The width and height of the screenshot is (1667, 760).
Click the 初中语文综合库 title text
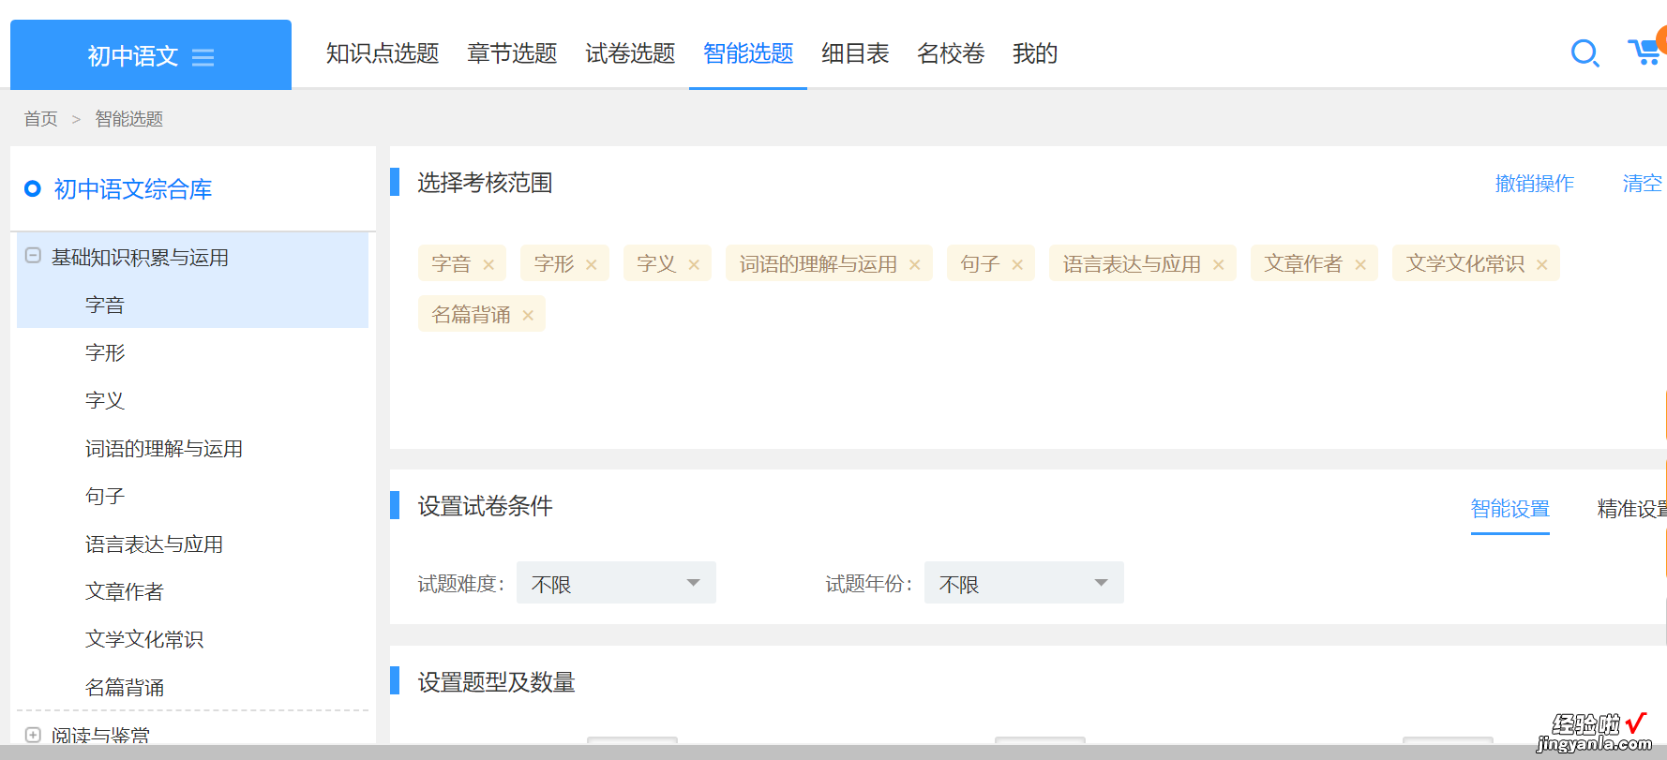point(132,189)
